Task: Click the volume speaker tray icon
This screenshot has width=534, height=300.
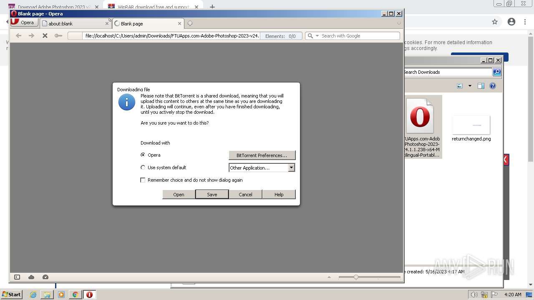Action: coord(474,295)
